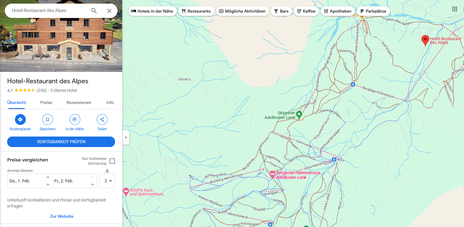Click the Teilen share icon
464x227 pixels.
tap(102, 119)
